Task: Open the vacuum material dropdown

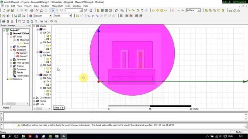Action: pyautogui.click(x=50, y=16)
